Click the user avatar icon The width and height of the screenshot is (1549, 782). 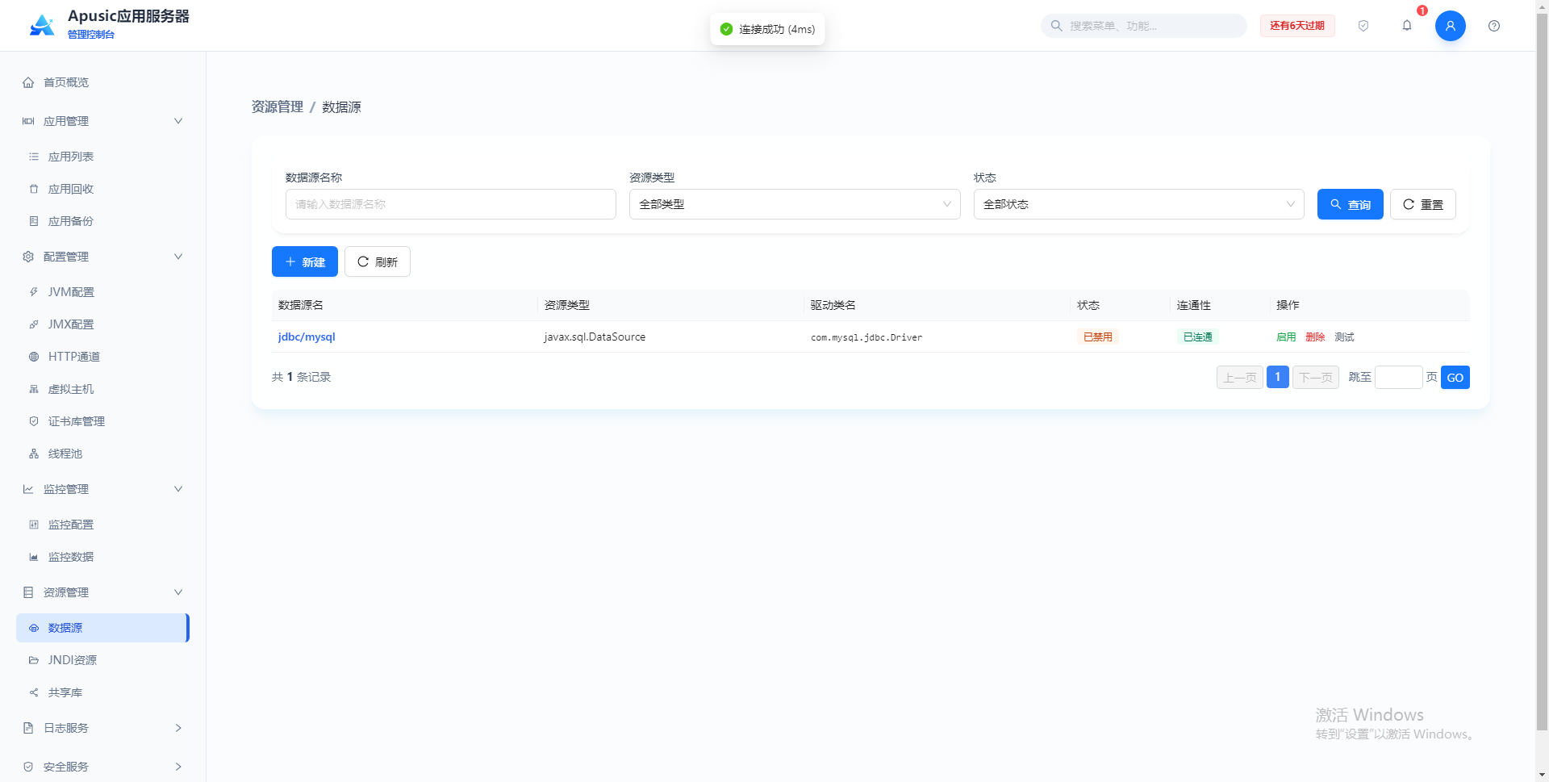coord(1450,26)
